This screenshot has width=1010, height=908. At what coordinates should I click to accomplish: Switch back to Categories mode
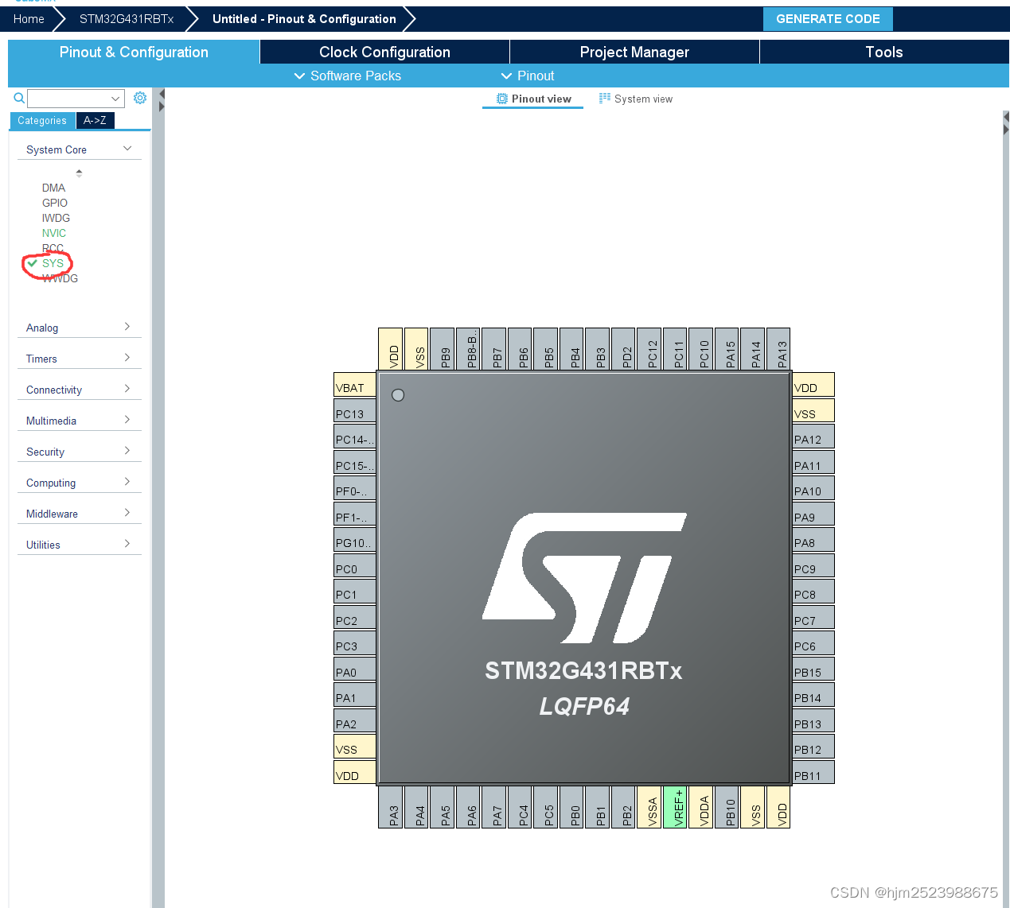click(42, 120)
